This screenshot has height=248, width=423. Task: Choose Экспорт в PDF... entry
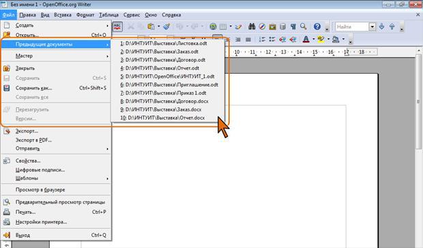click(56, 140)
